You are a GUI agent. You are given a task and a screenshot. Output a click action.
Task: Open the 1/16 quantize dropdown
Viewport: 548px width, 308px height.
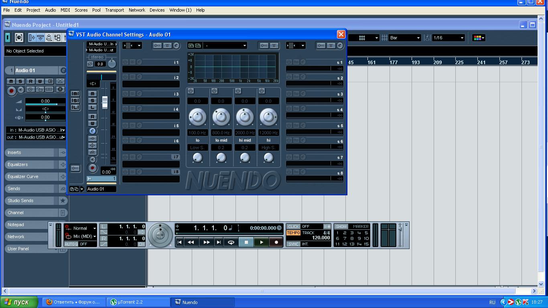448,38
